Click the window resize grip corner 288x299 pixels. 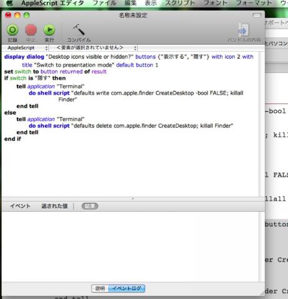pyautogui.click(x=262, y=293)
